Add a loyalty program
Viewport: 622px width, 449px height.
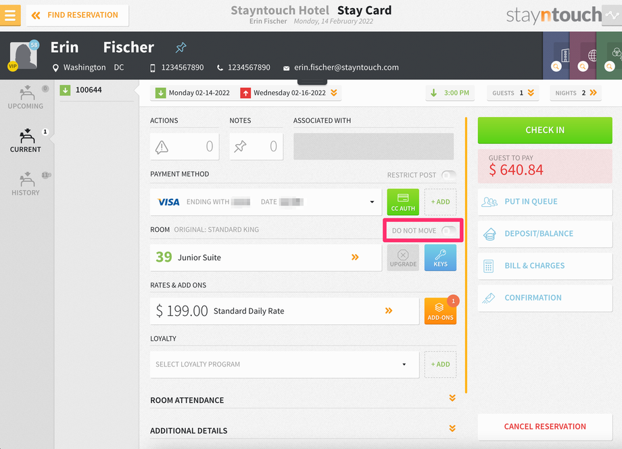coord(440,364)
